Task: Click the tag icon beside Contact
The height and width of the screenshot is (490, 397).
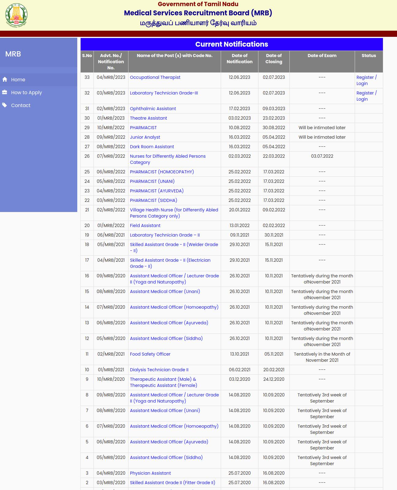Action: click(x=5, y=105)
